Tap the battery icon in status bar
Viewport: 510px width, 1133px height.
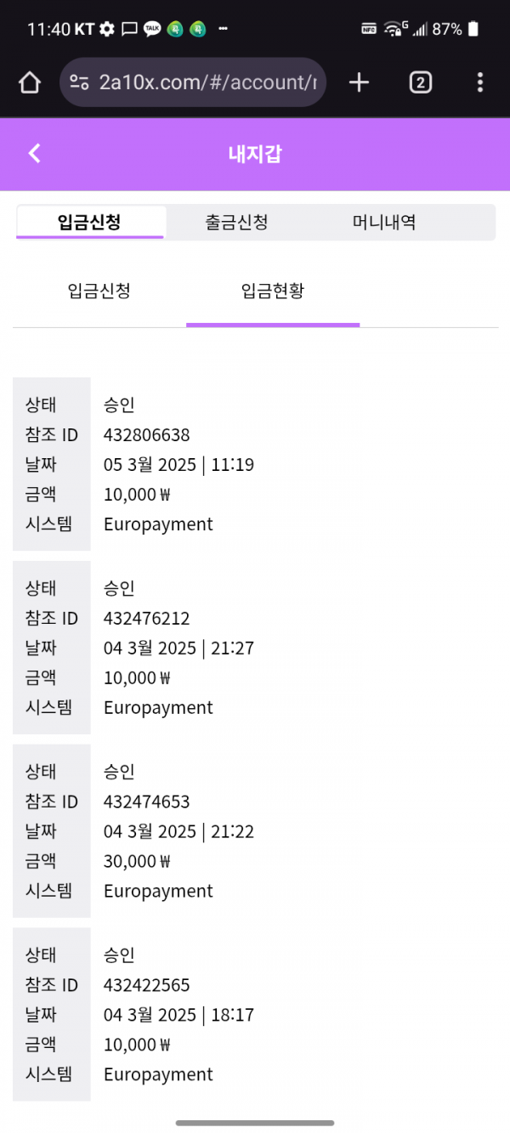point(473,29)
